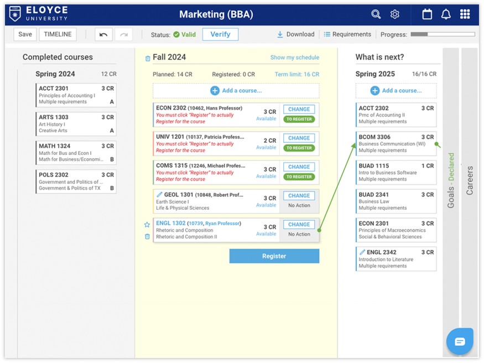The image size is (484, 363).
Task: Open settings gear icon in header
Action: 394,14
